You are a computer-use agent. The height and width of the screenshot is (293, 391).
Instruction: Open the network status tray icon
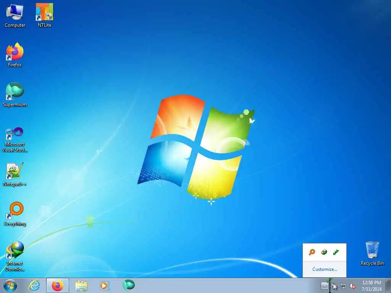343,286
